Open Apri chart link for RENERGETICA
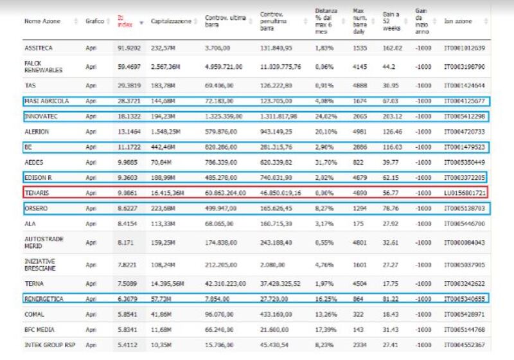Viewport: 514px width, 360px height. tap(91, 299)
